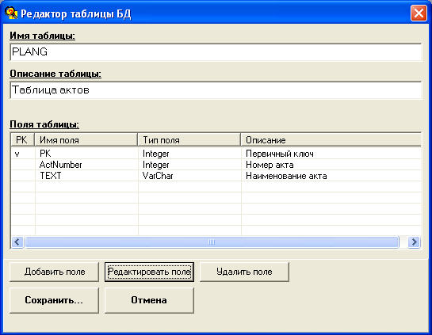Select the VarChar type cell

point(189,176)
